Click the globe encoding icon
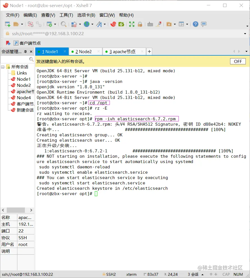250x278 pixels. pyautogui.click(x=87, y=24)
